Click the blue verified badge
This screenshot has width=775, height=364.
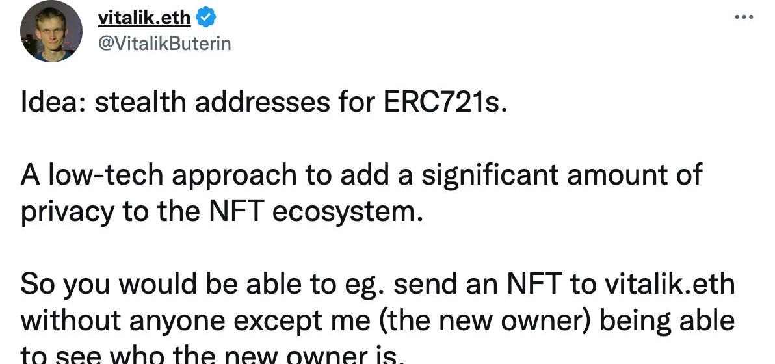click(205, 18)
